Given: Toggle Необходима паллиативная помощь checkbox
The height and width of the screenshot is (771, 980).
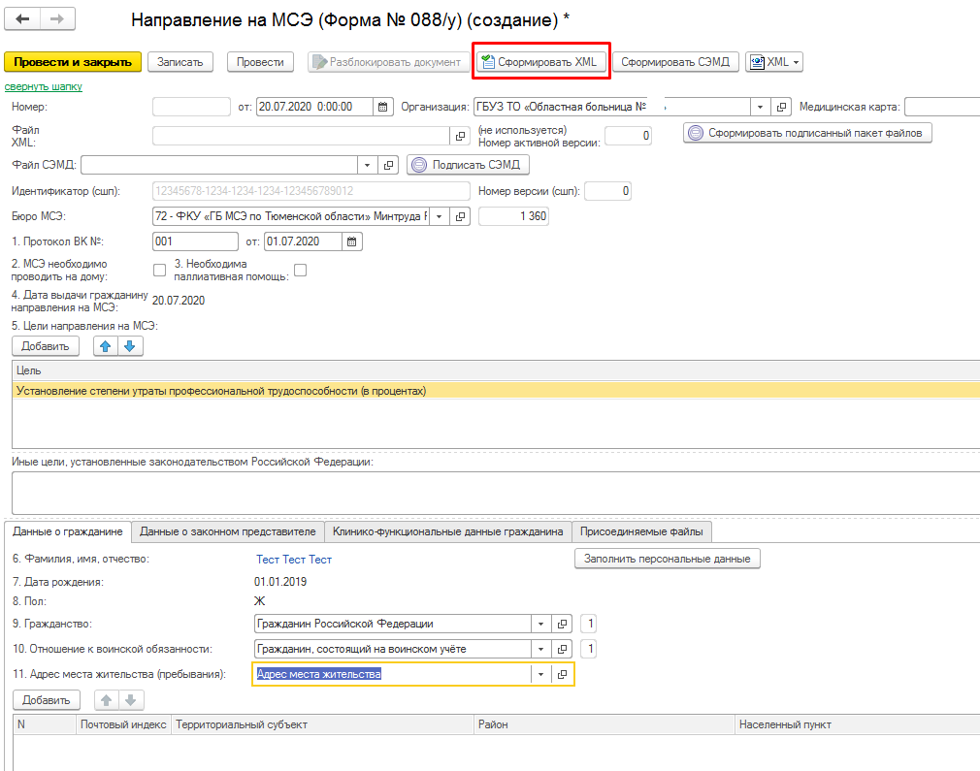Looking at the screenshot, I should [300, 270].
